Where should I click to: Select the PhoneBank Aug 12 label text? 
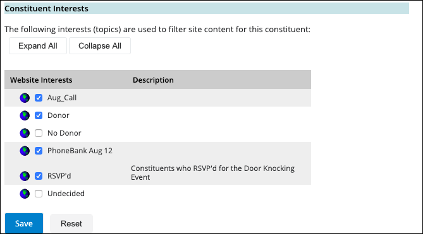[x=80, y=151]
